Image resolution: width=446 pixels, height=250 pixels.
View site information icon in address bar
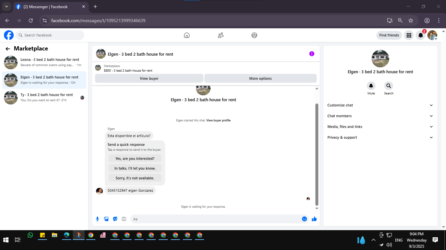tap(45, 21)
